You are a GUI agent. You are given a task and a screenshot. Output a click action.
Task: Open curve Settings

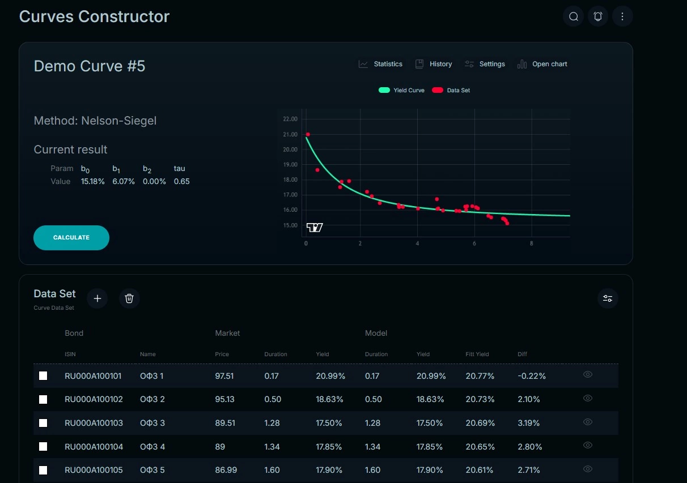[x=485, y=64]
